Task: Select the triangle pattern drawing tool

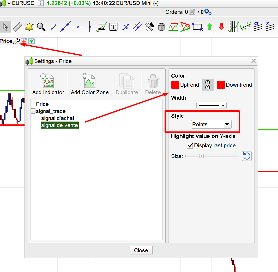Action: coord(185,27)
